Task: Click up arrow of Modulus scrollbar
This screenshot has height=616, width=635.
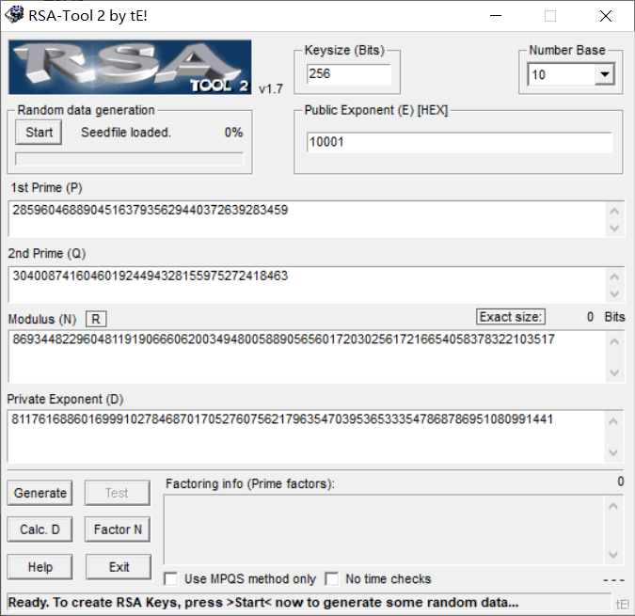Action: [x=614, y=341]
